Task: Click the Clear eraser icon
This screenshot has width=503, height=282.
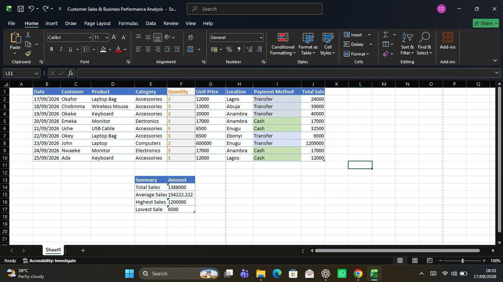Action: pos(386,54)
